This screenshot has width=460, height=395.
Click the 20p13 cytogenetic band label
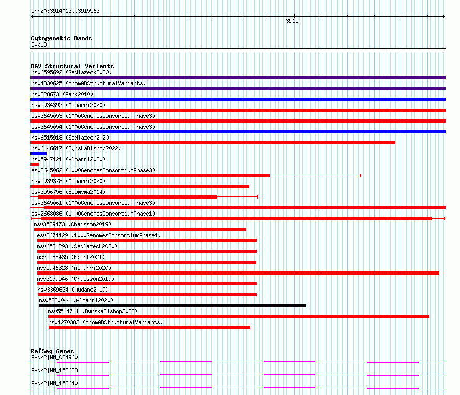pos(39,44)
